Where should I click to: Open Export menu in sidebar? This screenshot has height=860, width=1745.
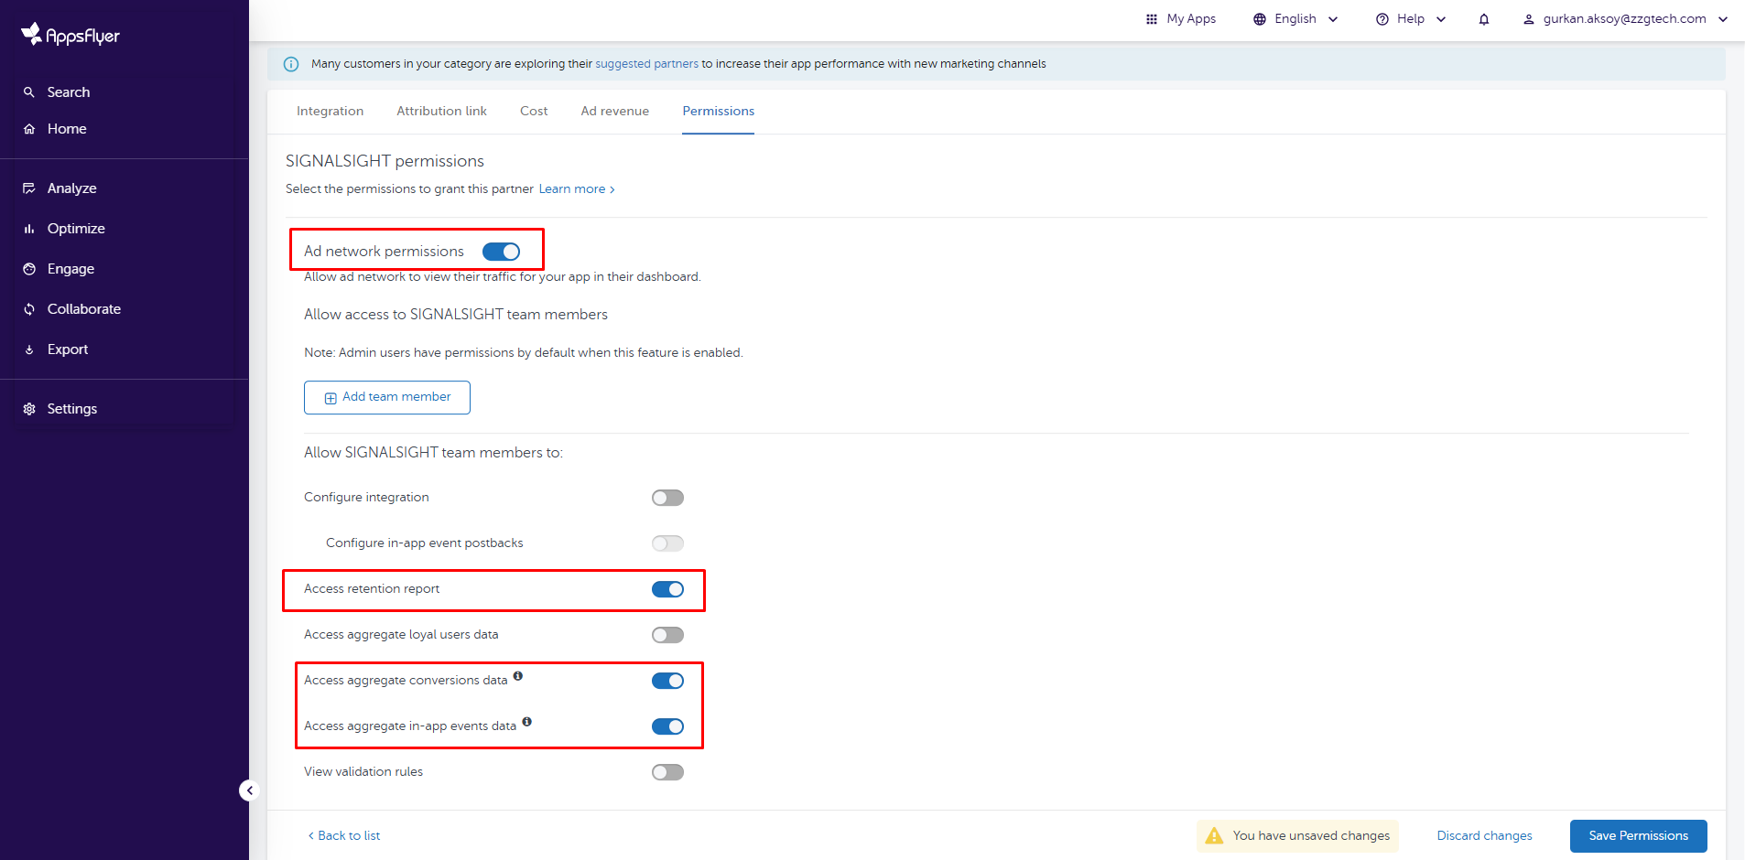pyautogui.click(x=68, y=349)
